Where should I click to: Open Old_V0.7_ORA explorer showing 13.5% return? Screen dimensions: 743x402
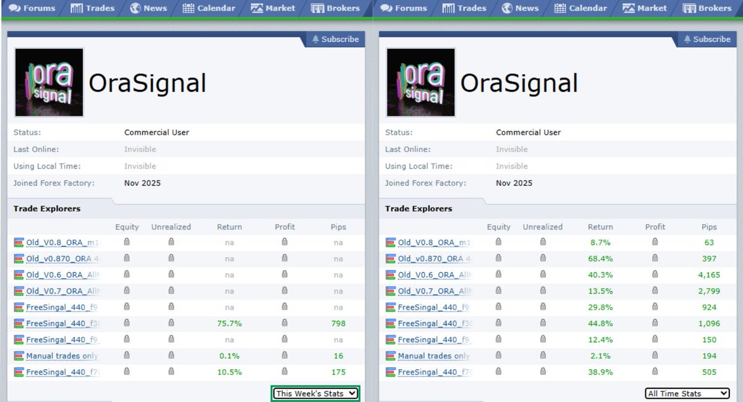tap(434, 291)
